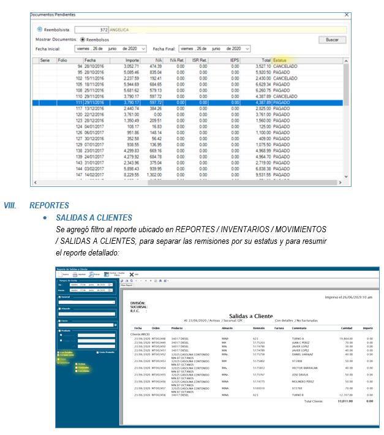The height and width of the screenshot is (435, 384).
Task: Toggle the Canceladas checkbox
Action: pos(76,371)
